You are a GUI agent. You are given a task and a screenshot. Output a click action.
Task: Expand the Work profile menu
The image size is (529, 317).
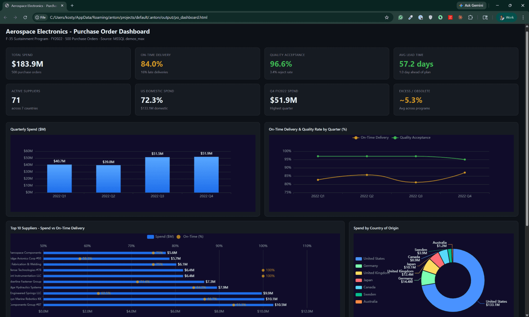(507, 17)
